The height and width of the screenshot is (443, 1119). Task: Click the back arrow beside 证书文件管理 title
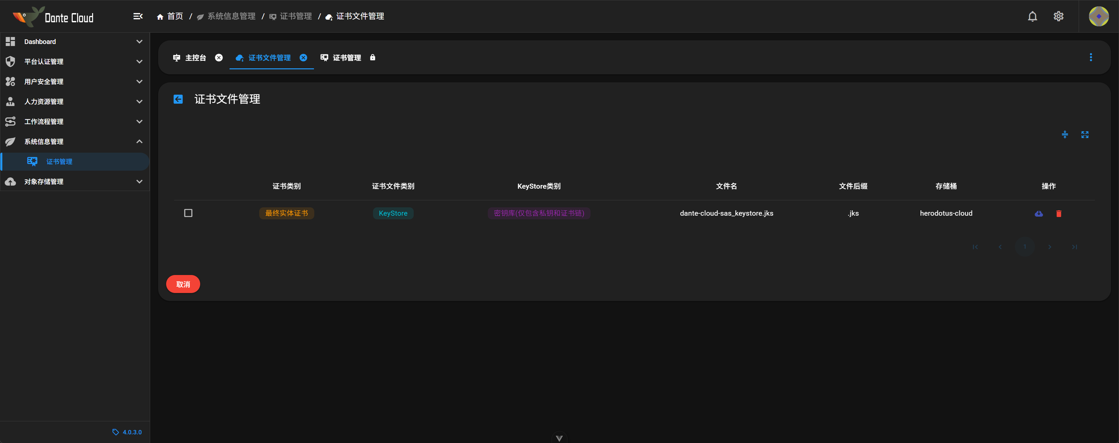click(x=178, y=99)
